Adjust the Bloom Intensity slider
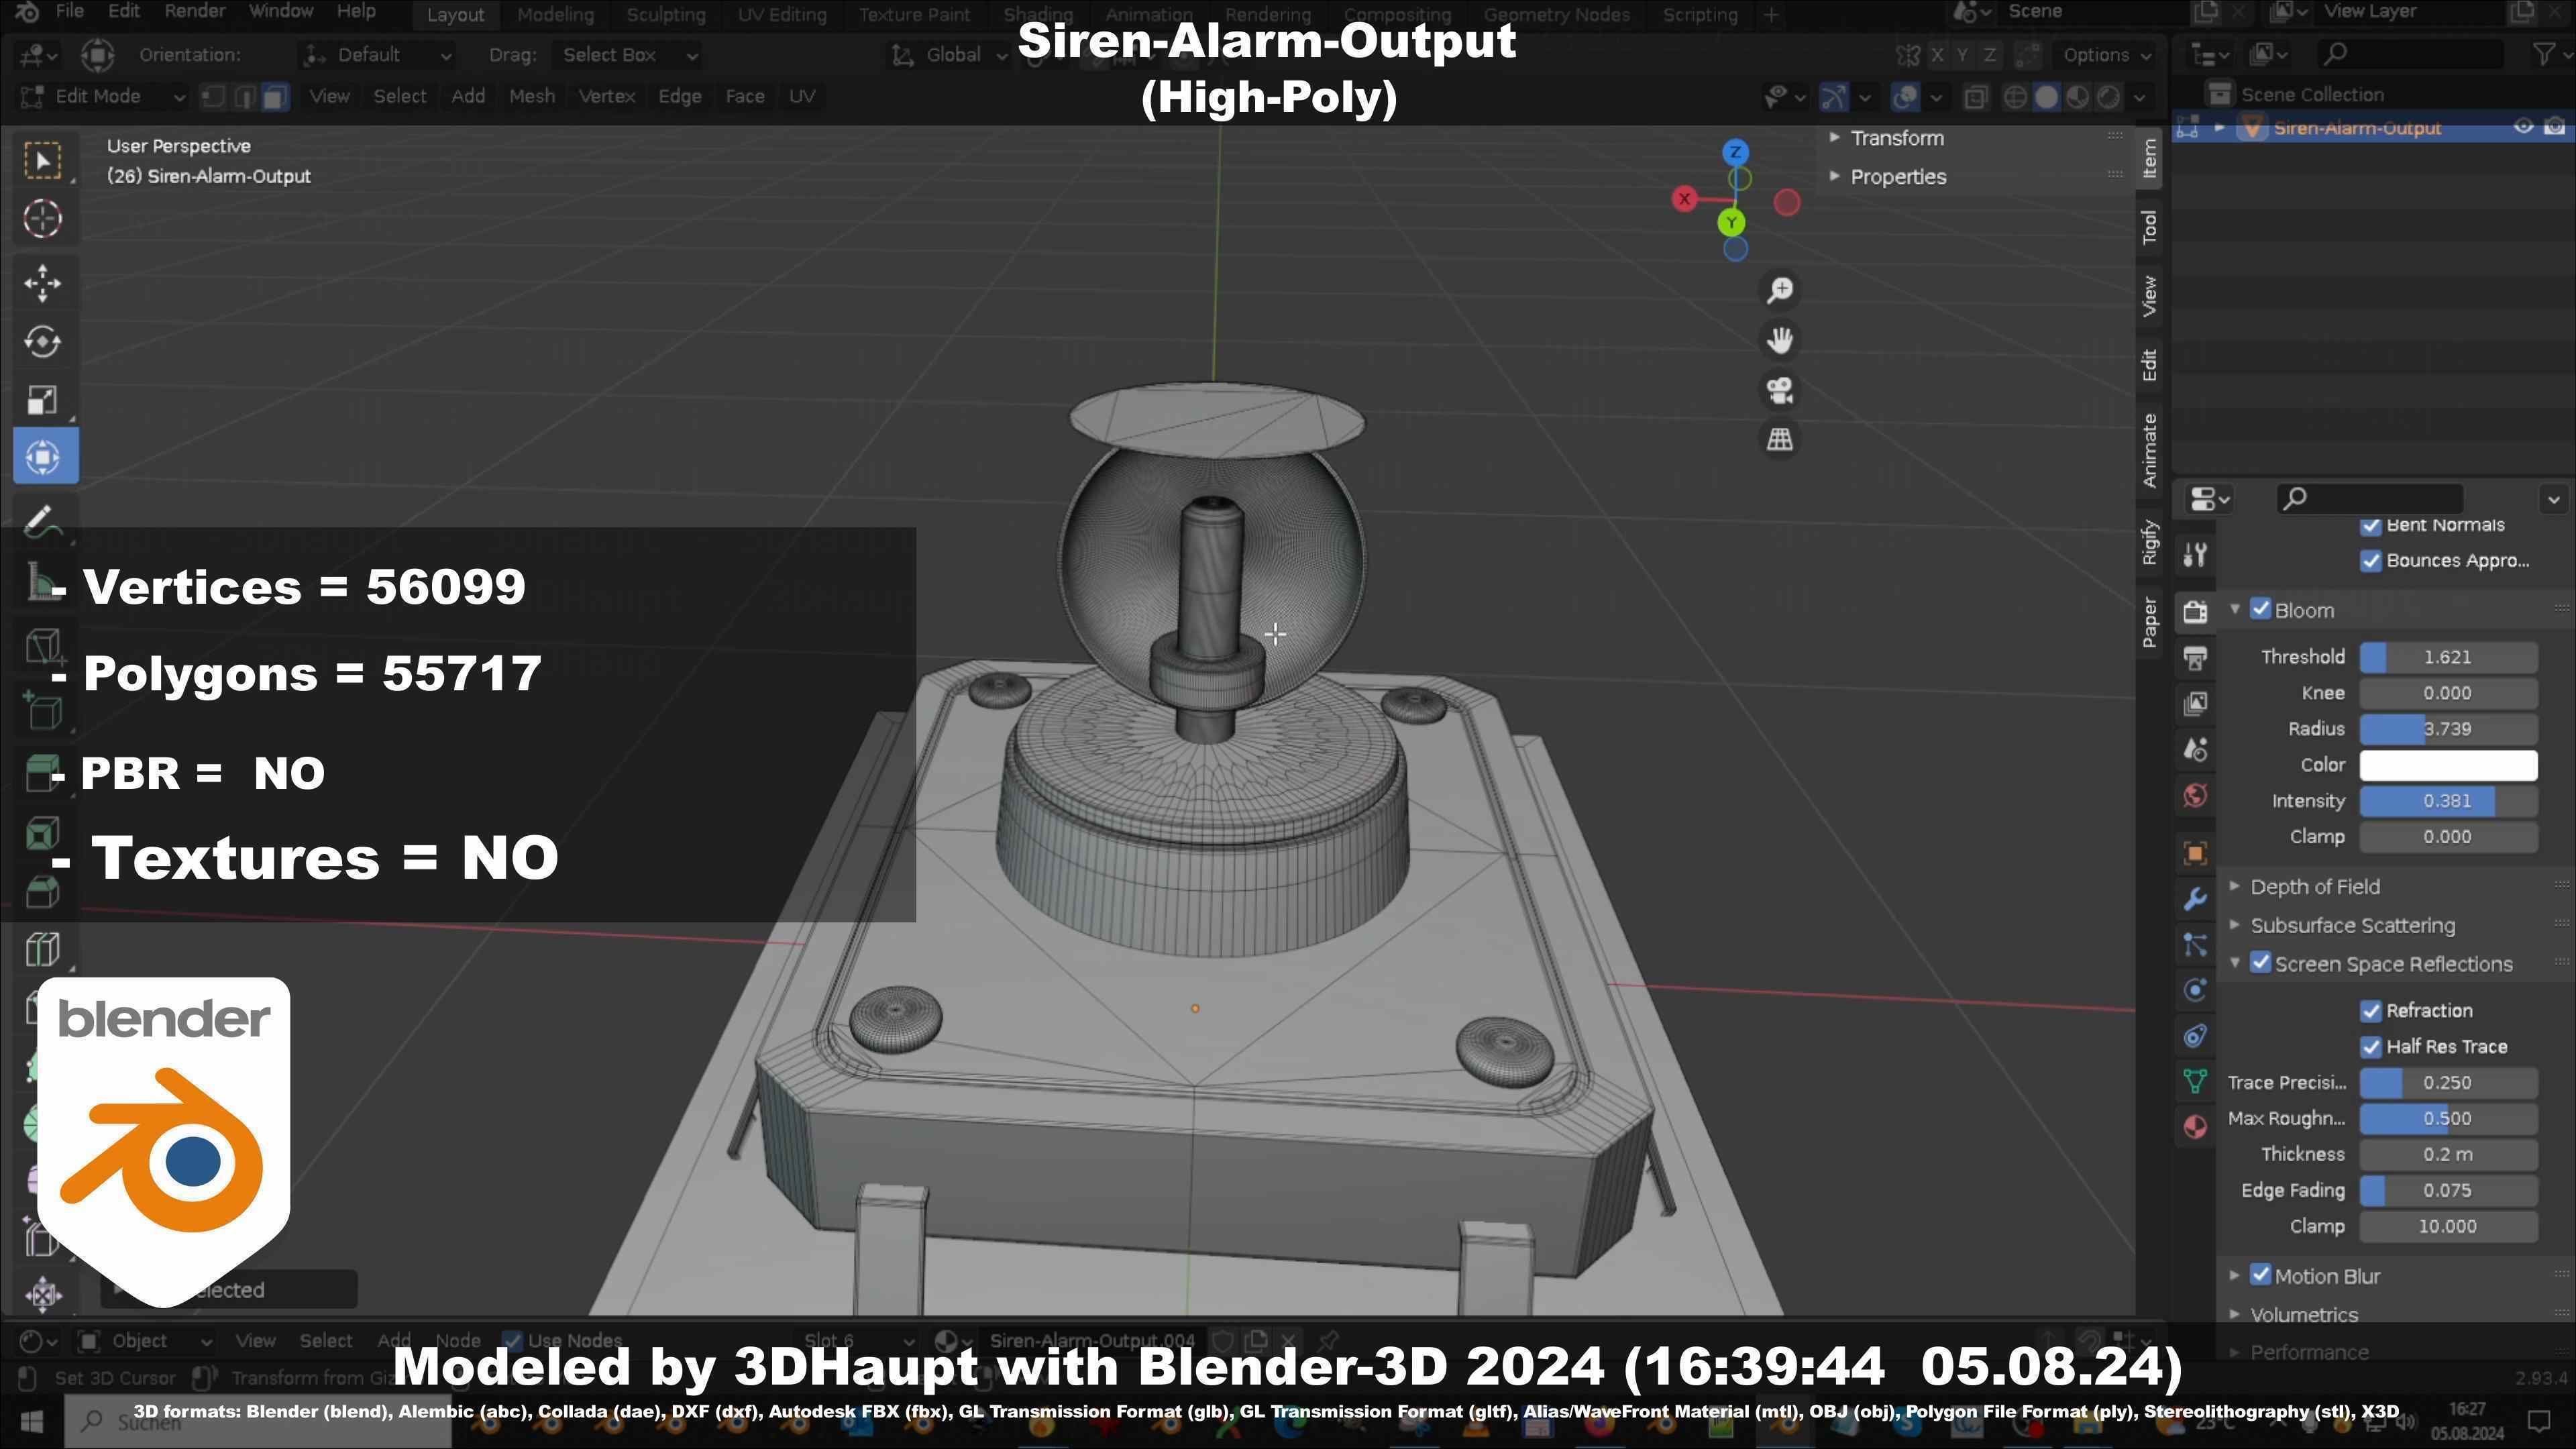The height and width of the screenshot is (1449, 2576). pyautogui.click(x=2448, y=801)
